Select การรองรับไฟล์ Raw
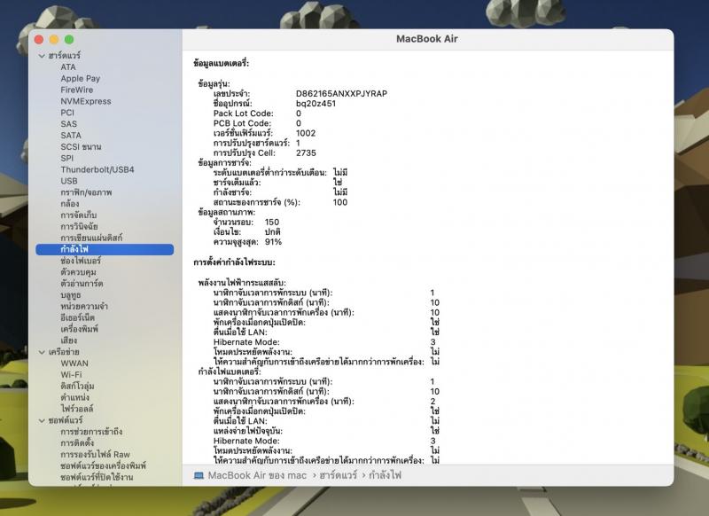The height and width of the screenshot is (516, 709). [x=95, y=454]
